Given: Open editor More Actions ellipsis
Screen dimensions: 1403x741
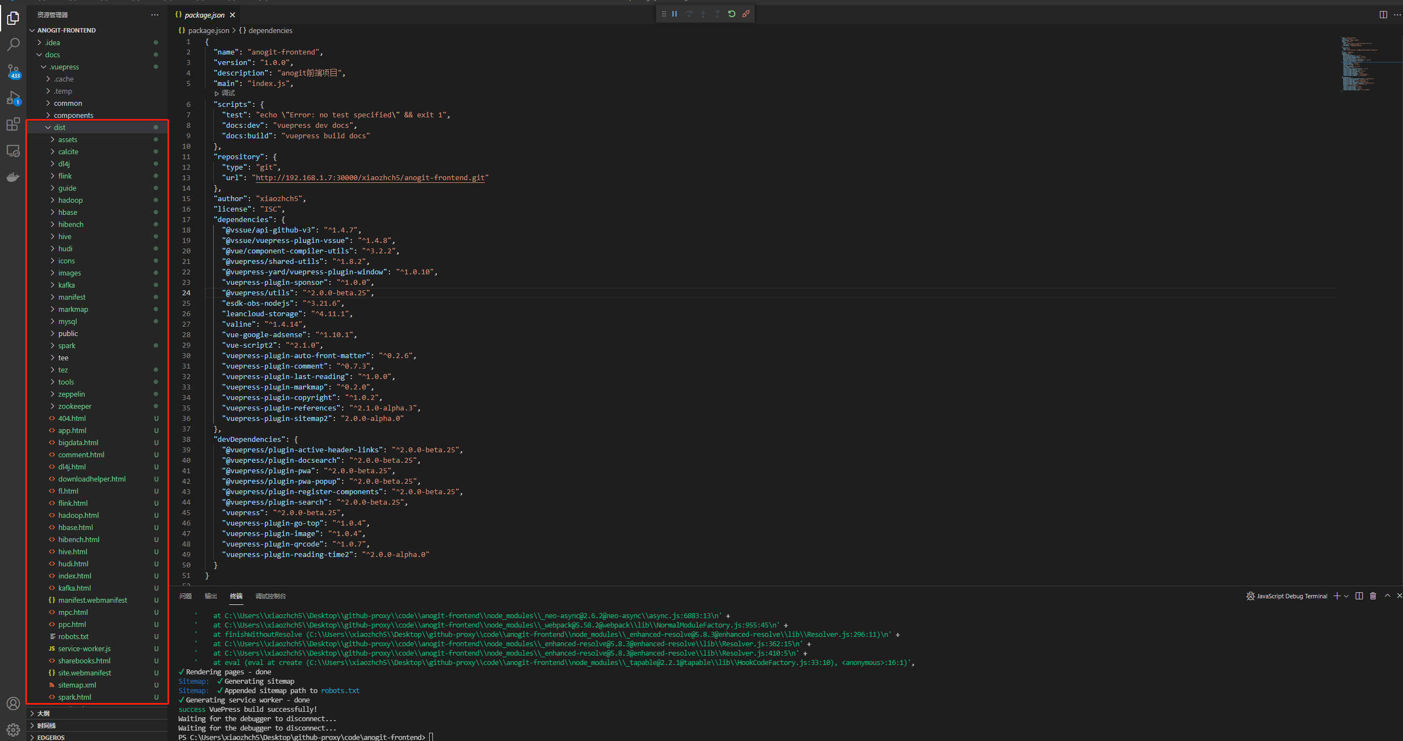Looking at the screenshot, I should (x=1397, y=15).
